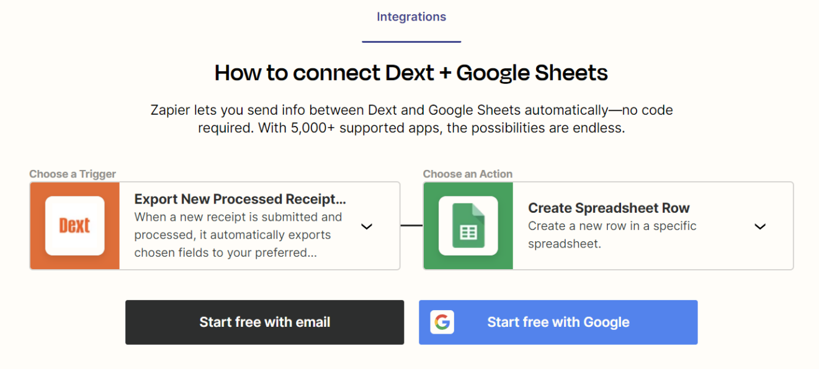
Task: Expand the Export New Processed Receipt trigger dropdown
Action: click(x=366, y=227)
